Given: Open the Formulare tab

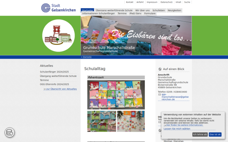Looking at the screenshot, I should pos(150,14).
